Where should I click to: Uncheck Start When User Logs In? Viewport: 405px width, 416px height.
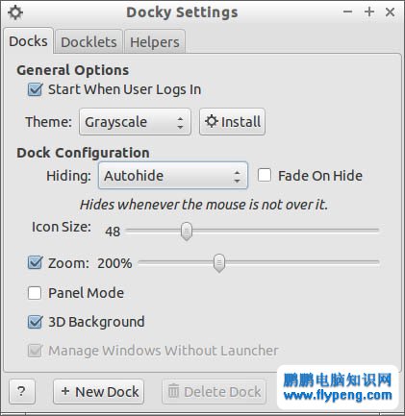pos(35,89)
